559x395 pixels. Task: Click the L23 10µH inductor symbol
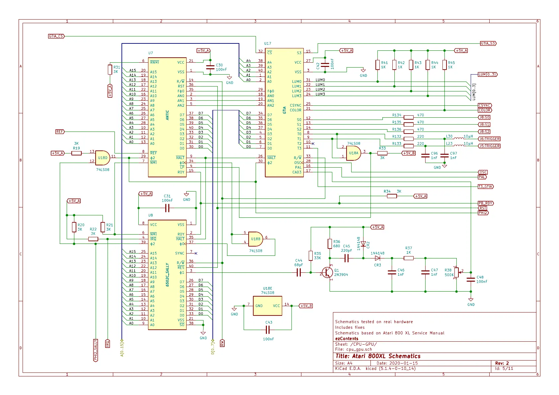[x=459, y=145]
